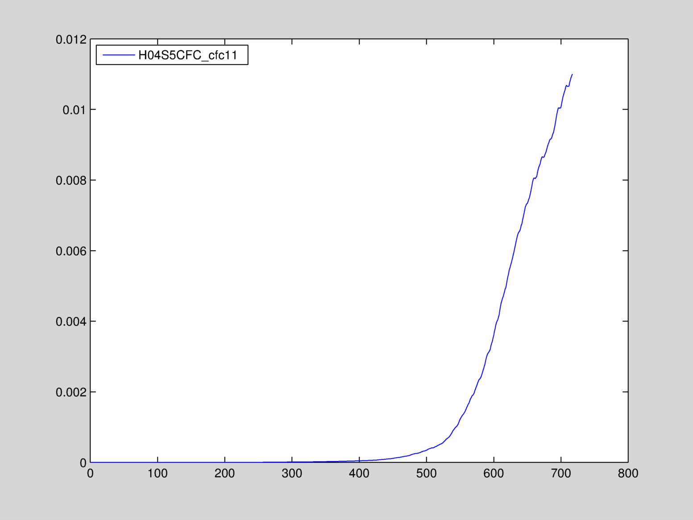Click the x-axis tick label 700
Viewport: 693px width, 520px height.
point(561,474)
